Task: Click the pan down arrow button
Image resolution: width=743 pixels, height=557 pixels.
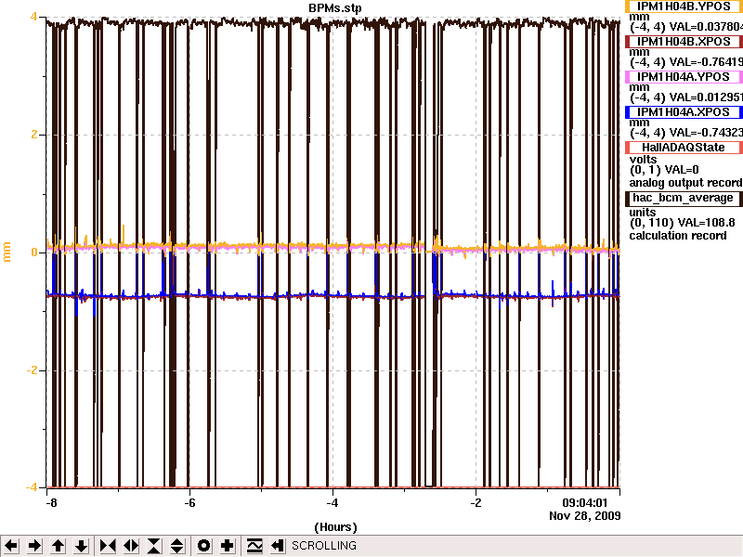Action: (x=82, y=546)
